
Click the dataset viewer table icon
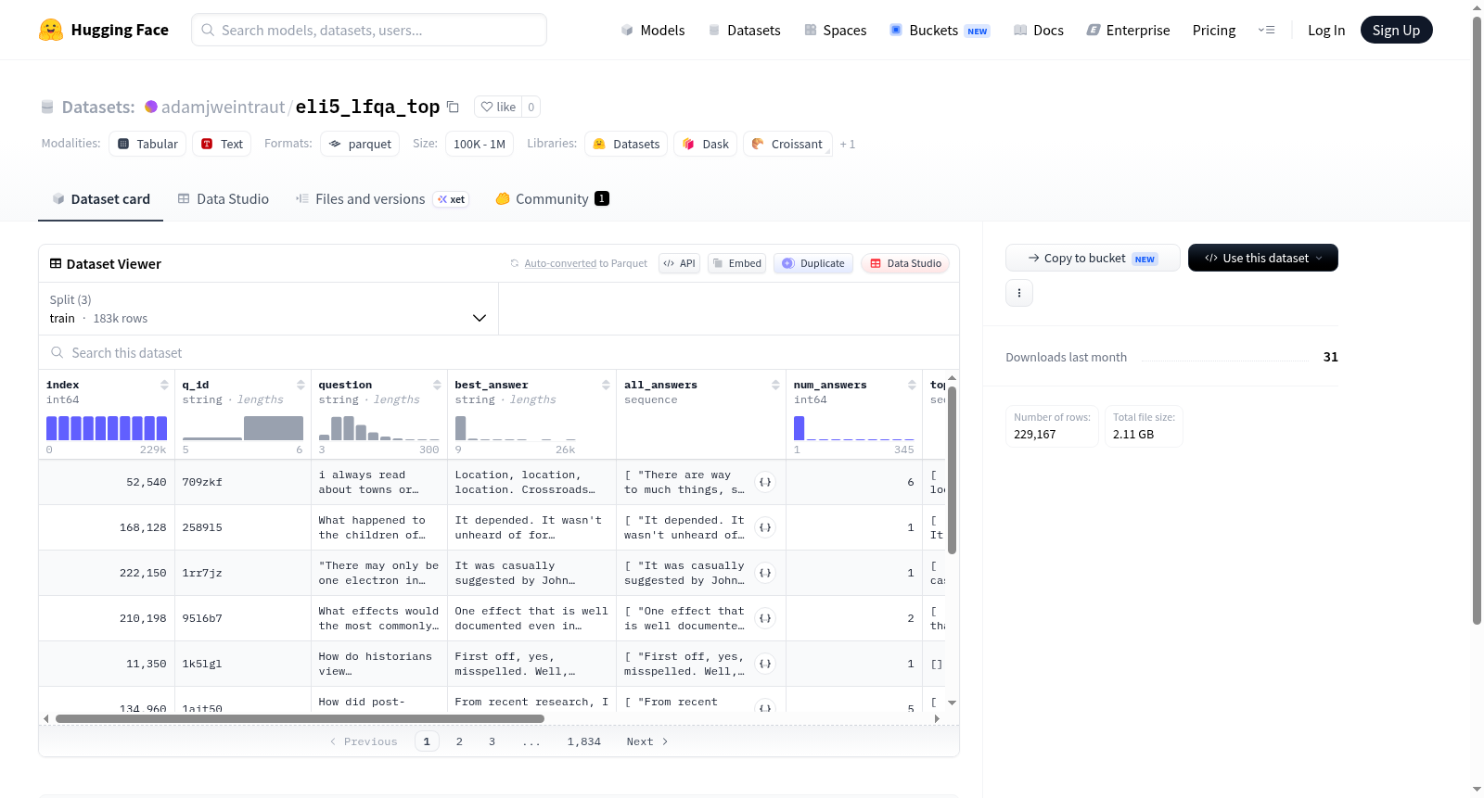[x=56, y=263]
